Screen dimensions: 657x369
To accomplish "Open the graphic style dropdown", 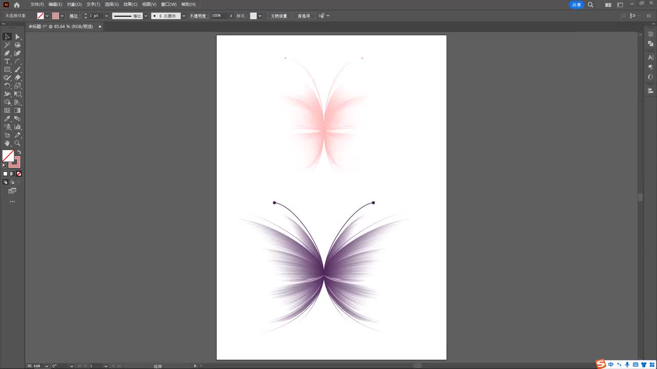I will (260, 16).
